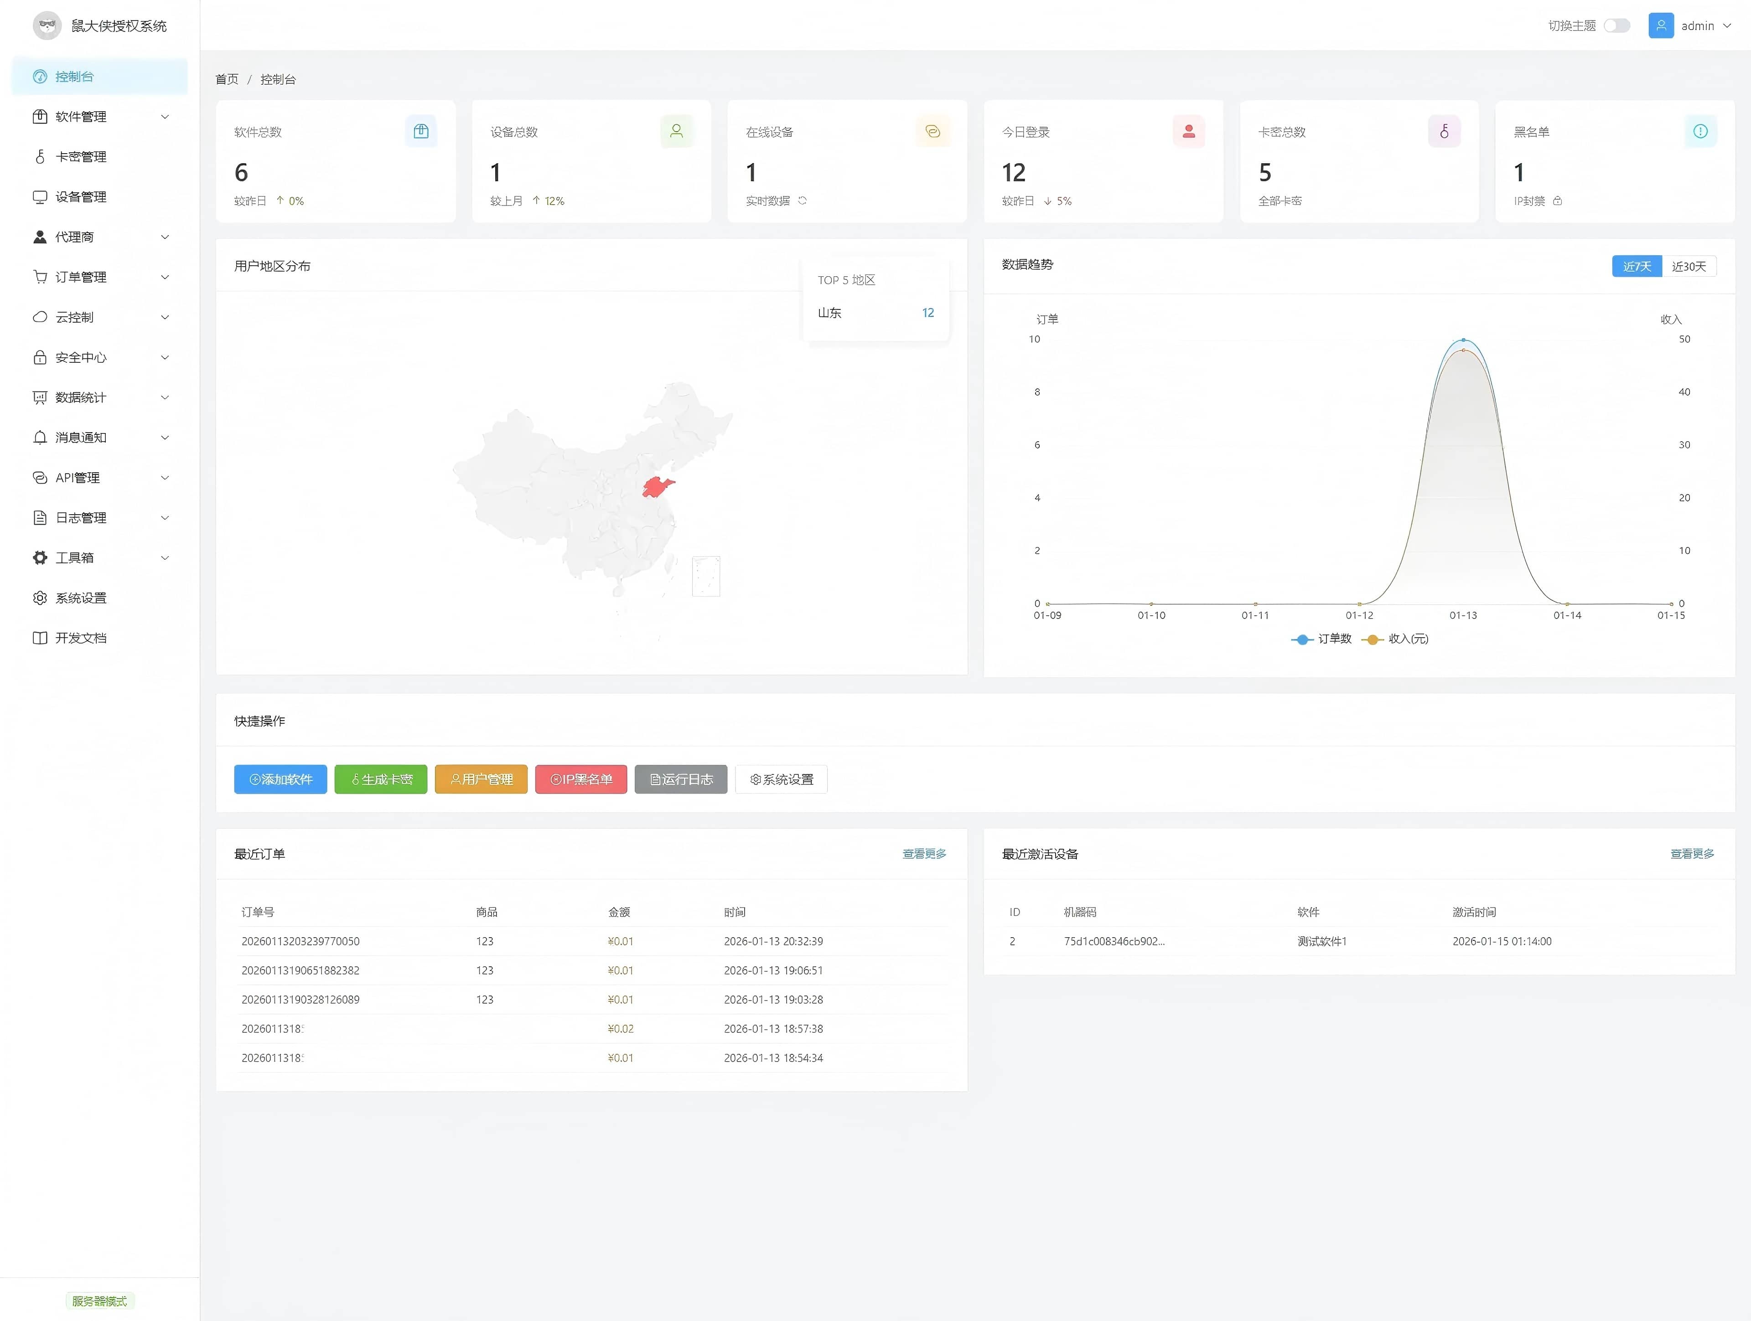Screen dimensions: 1751x1321
Task: Toggle the 切换主题 theme switch
Action: pos(1616,26)
